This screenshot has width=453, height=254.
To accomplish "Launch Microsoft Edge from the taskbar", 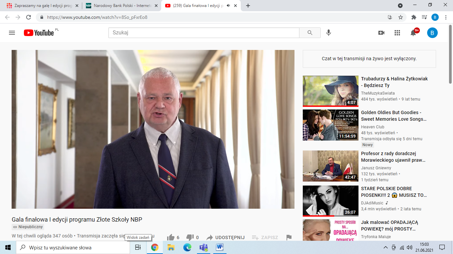I will [x=187, y=247].
